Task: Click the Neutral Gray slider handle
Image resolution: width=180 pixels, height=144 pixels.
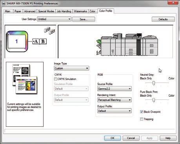Action: tap(154, 83)
